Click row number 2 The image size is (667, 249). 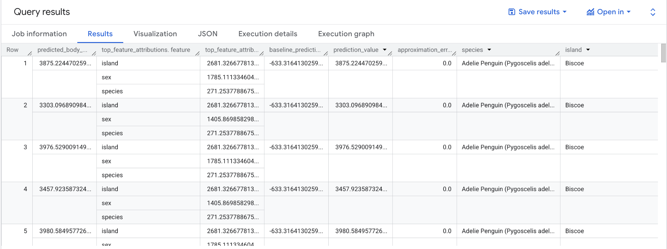coord(25,105)
